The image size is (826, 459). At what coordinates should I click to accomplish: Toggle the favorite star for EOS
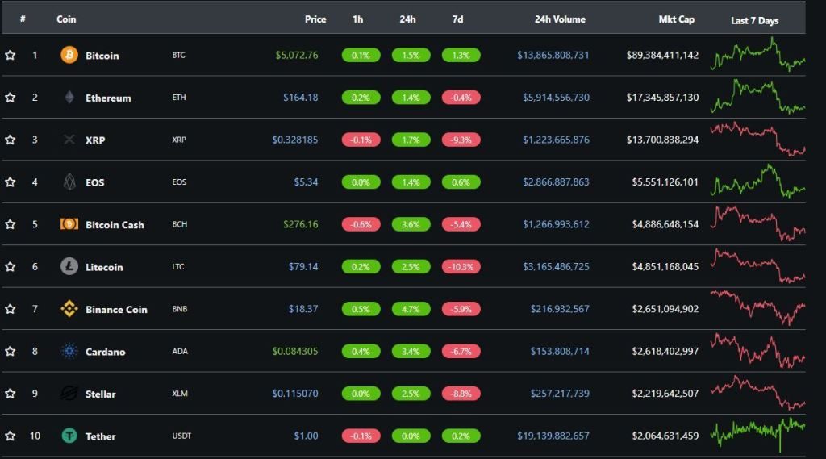tap(10, 182)
